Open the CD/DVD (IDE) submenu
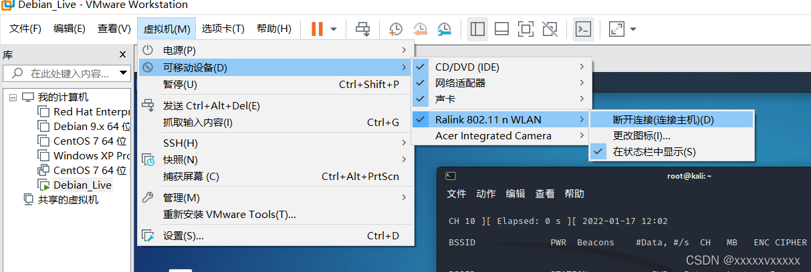This screenshot has height=272, width=811. pyautogui.click(x=500, y=67)
